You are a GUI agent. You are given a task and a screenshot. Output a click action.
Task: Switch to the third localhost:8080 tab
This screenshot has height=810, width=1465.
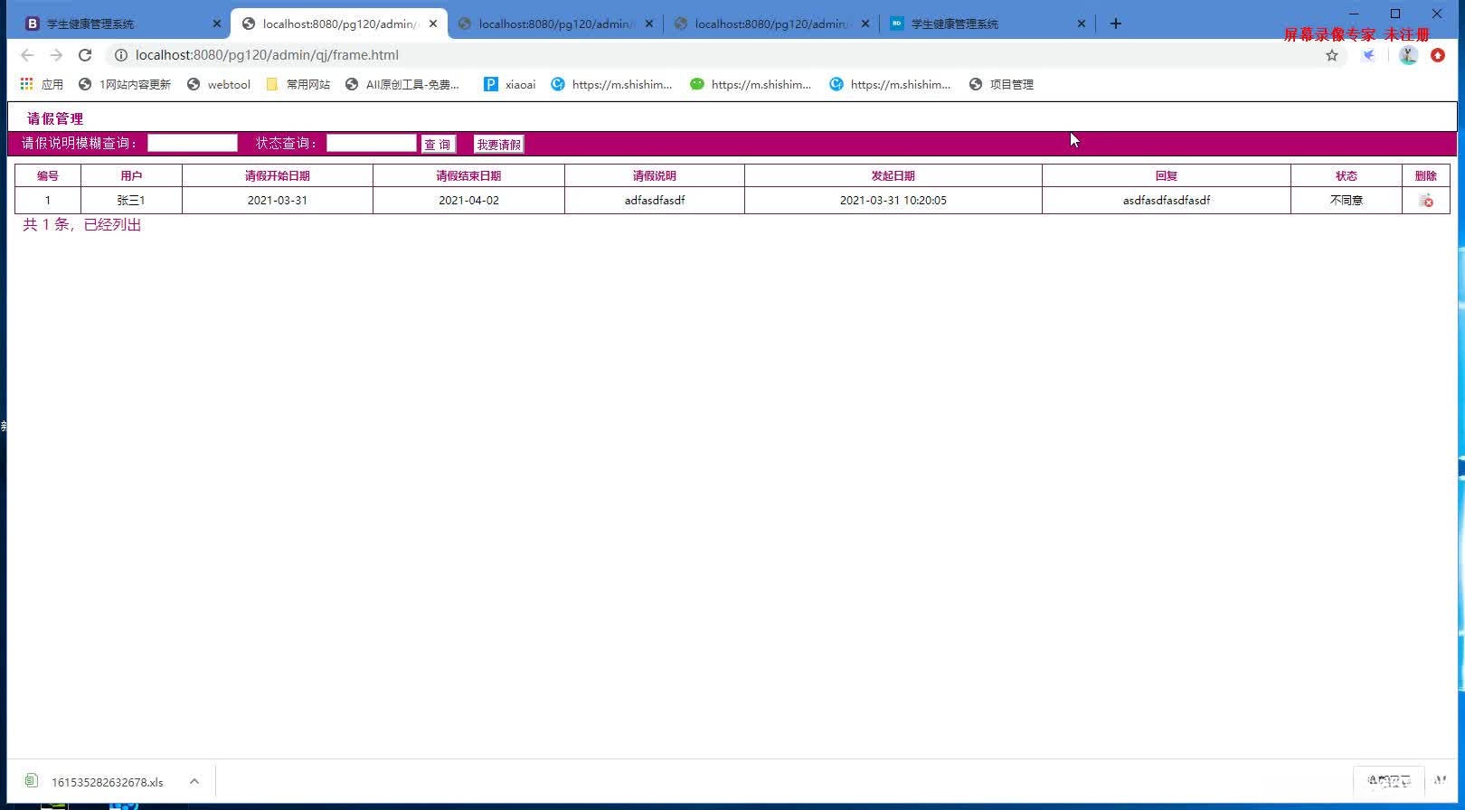point(555,24)
